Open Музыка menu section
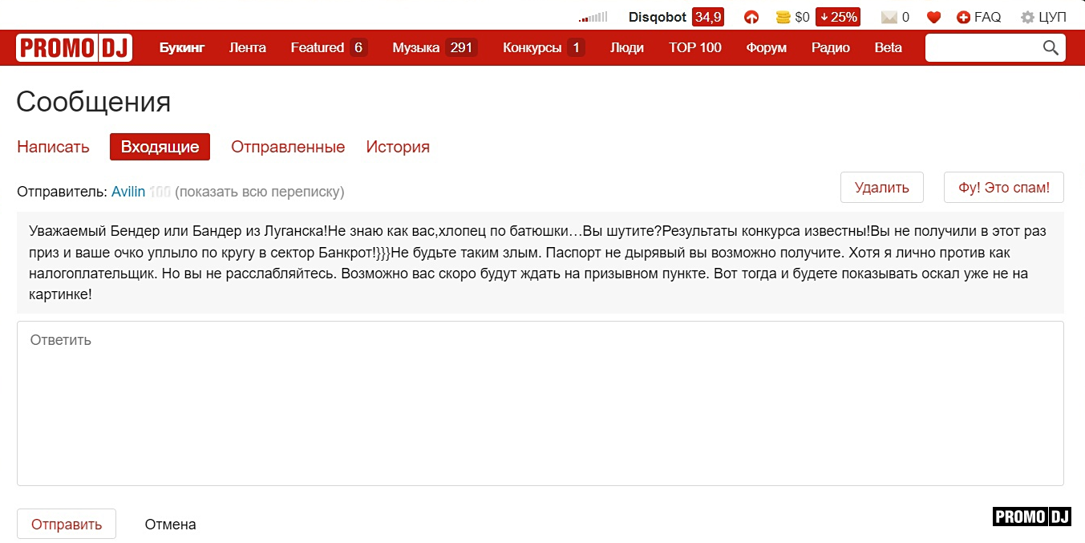The height and width of the screenshot is (543, 1085). pos(416,48)
